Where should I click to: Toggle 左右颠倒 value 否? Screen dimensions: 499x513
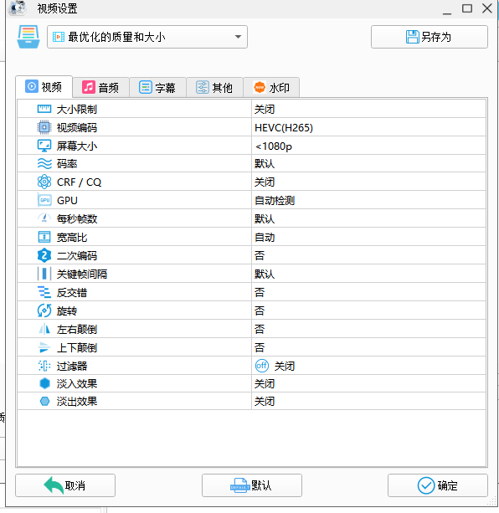(368, 329)
